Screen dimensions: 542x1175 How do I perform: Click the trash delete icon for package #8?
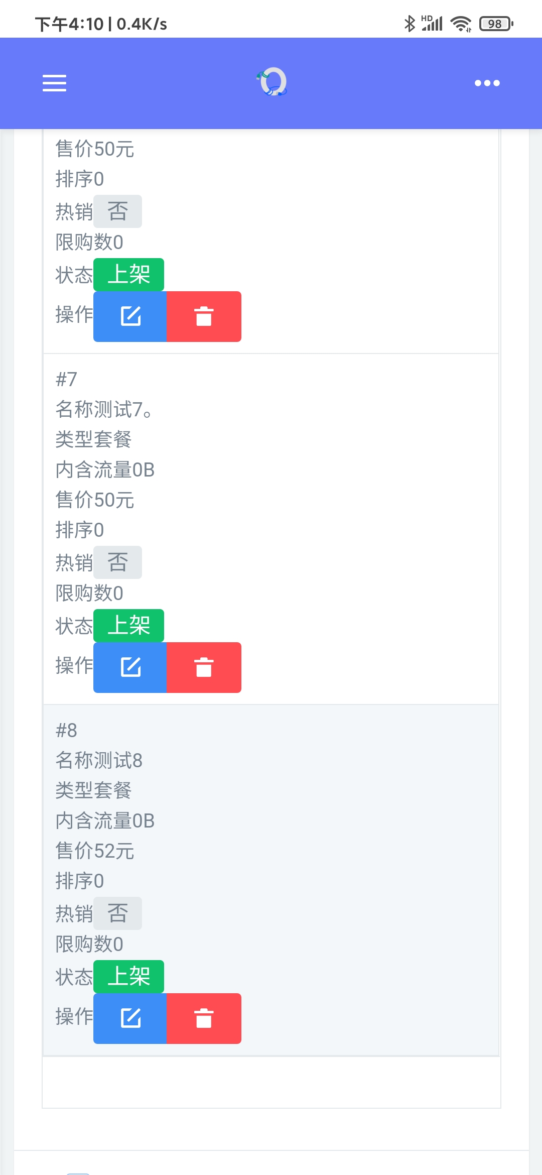coord(204,1018)
